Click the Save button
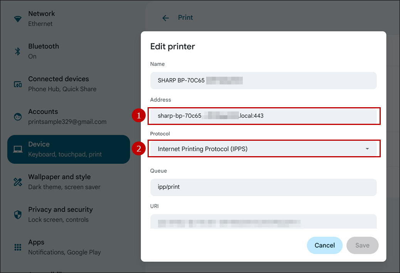This screenshot has width=400, height=273. point(362,245)
